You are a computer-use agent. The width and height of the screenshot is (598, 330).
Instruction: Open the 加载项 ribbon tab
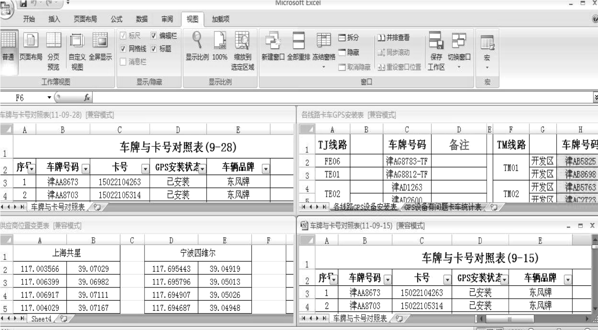tap(221, 19)
